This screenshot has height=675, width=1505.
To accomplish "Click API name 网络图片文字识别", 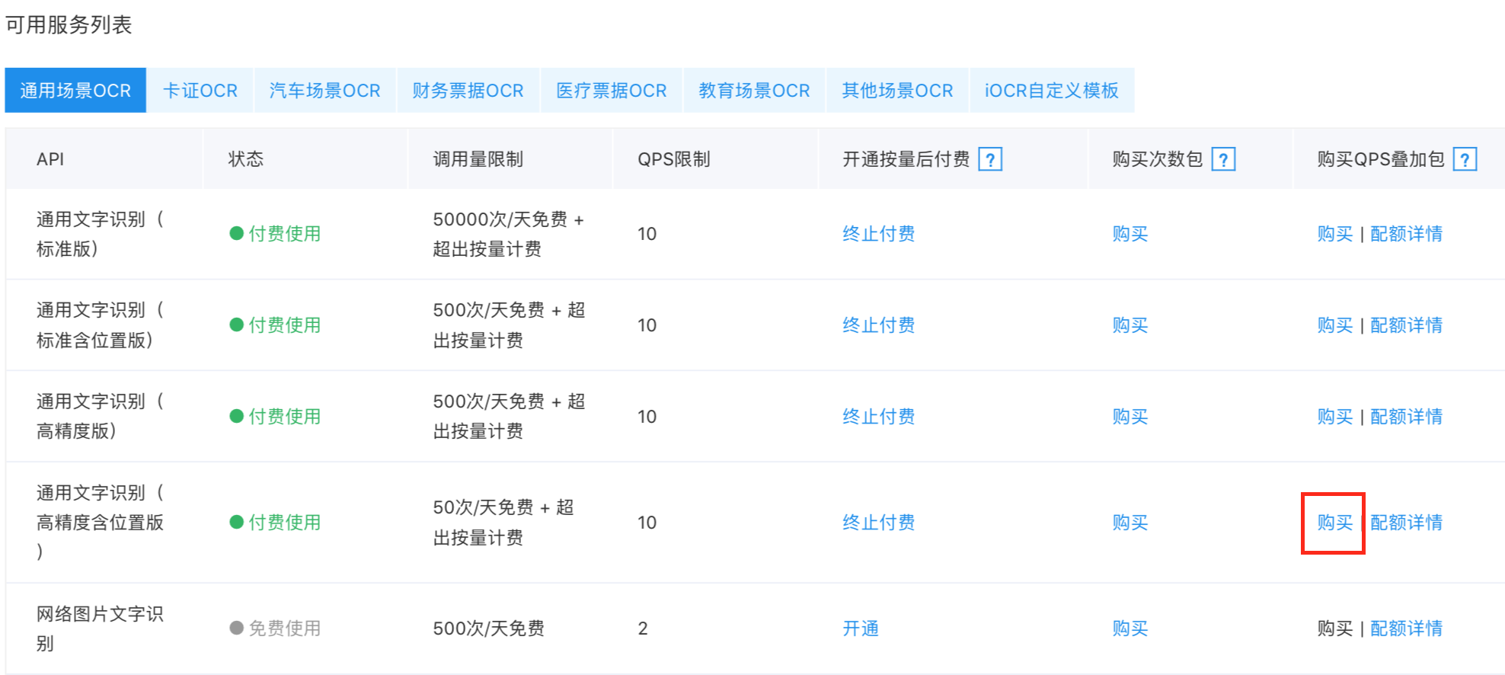I will pos(101,629).
